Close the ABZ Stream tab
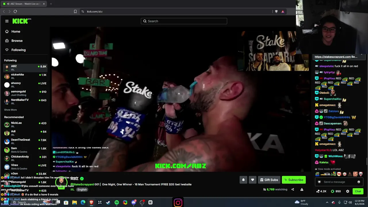The image size is (368, 207). 44,4
